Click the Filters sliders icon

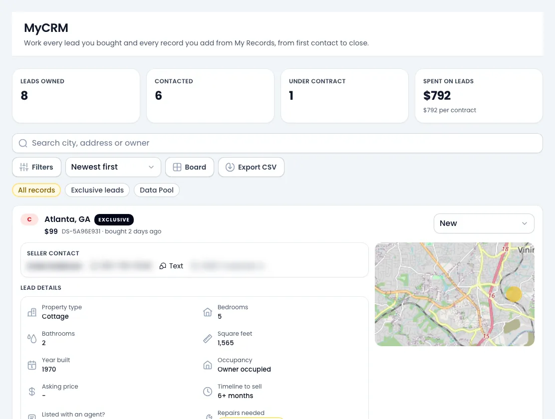tap(24, 167)
